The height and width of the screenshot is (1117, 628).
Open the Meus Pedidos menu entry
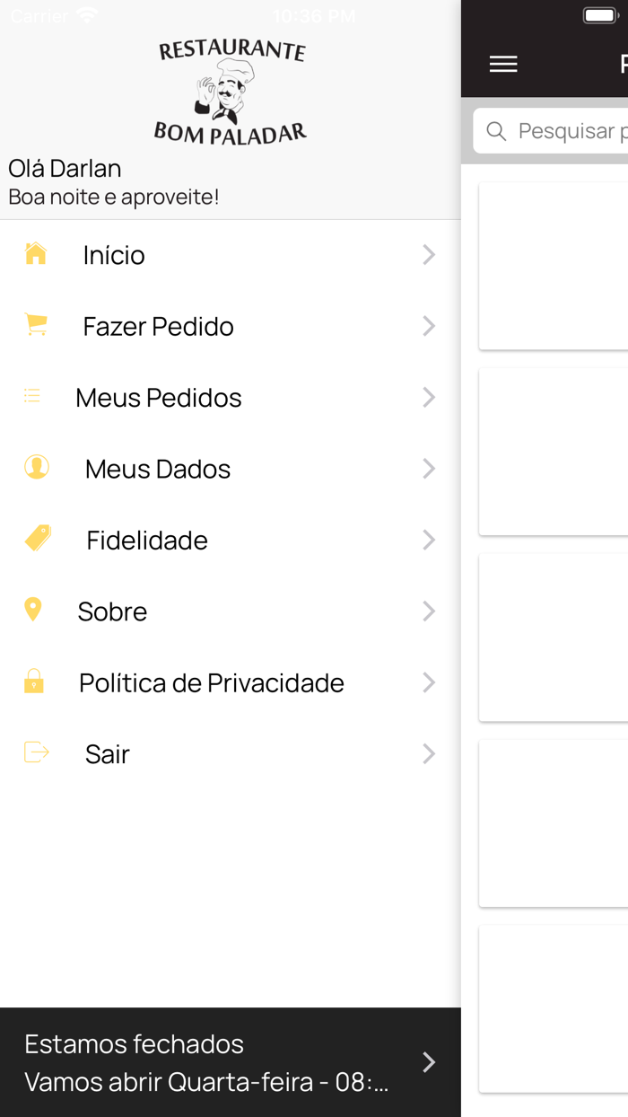pos(159,396)
